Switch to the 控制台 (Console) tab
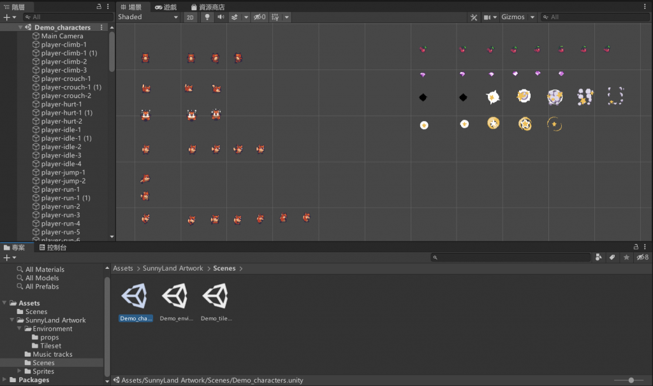The width and height of the screenshot is (653, 386). [53, 248]
